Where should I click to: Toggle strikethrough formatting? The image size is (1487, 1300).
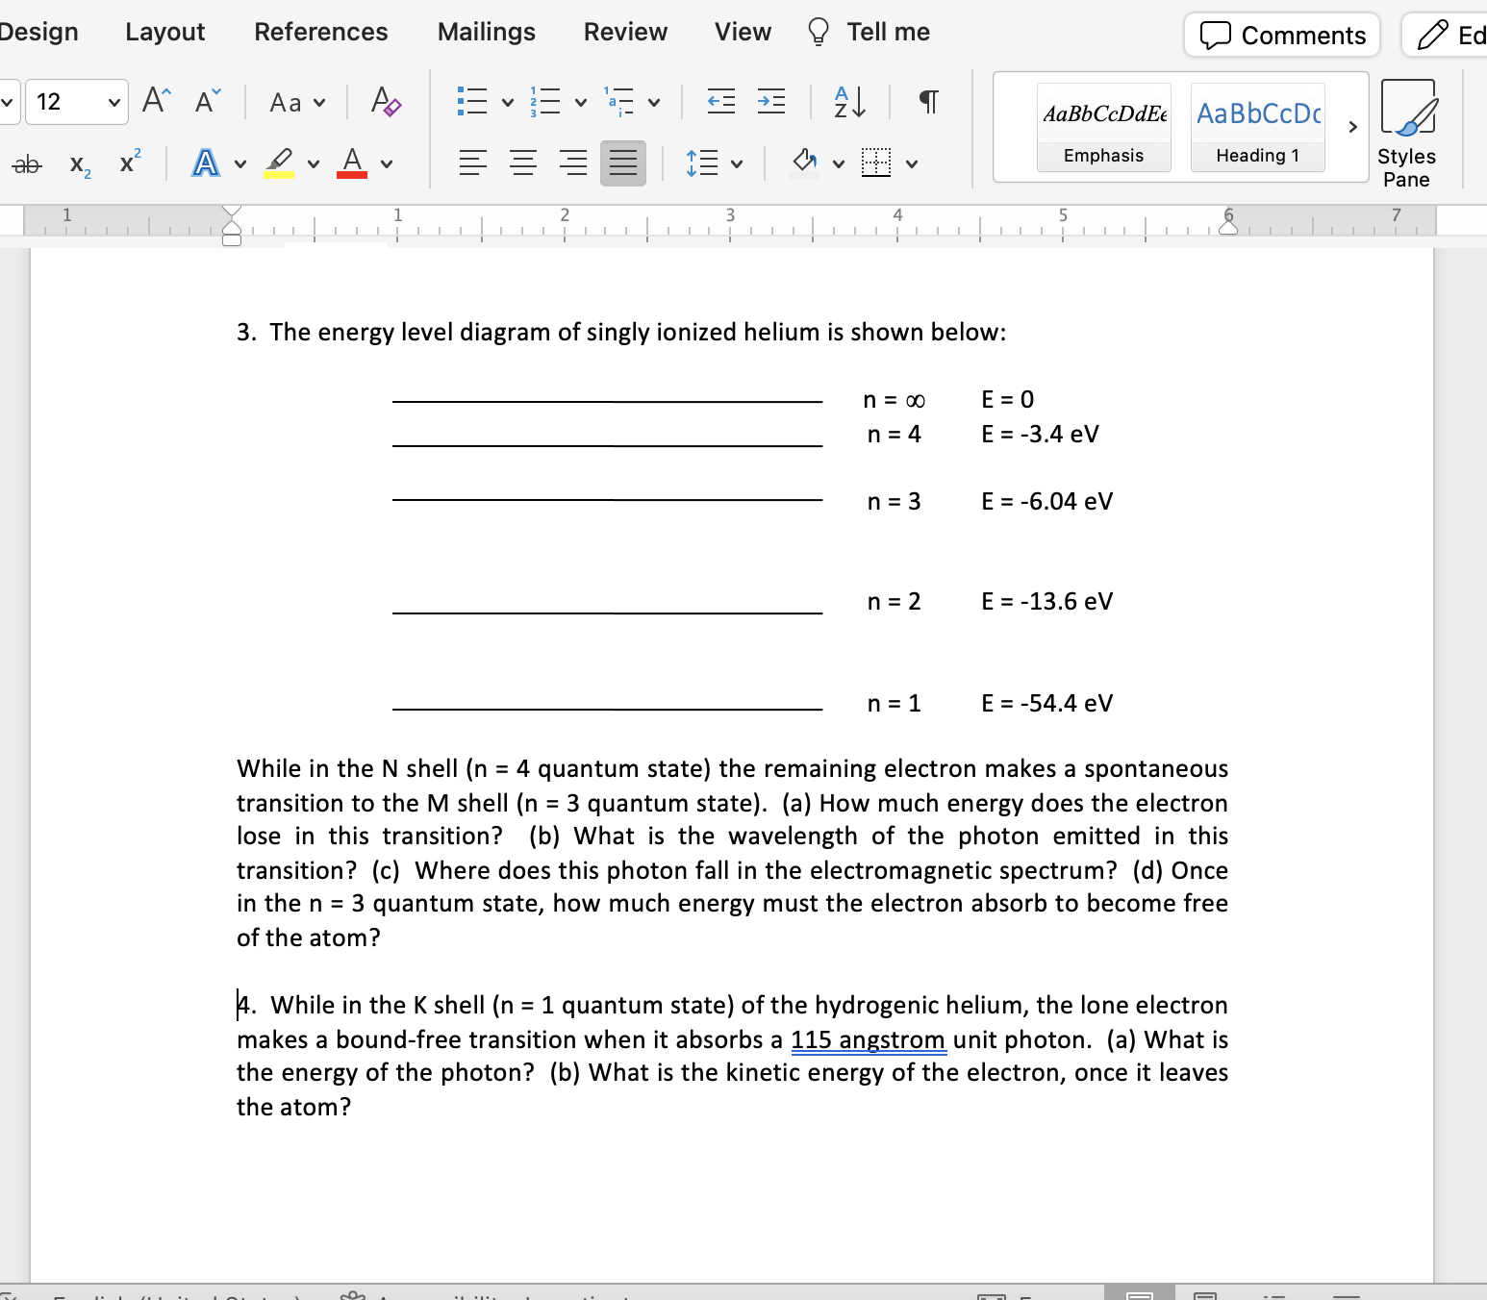pyautogui.click(x=27, y=164)
